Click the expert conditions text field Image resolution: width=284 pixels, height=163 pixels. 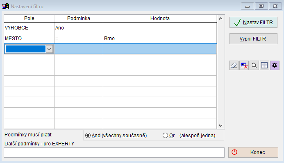coord(114,152)
